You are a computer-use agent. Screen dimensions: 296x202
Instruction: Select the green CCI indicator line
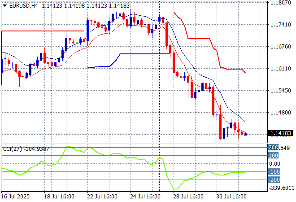point(123,168)
